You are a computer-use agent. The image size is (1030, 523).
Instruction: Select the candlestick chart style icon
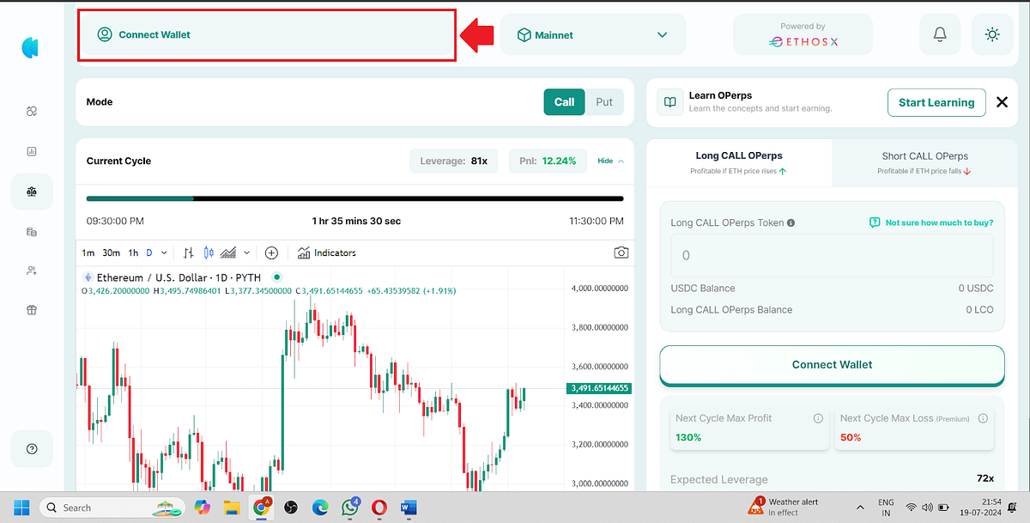click(x=208, y=252)
